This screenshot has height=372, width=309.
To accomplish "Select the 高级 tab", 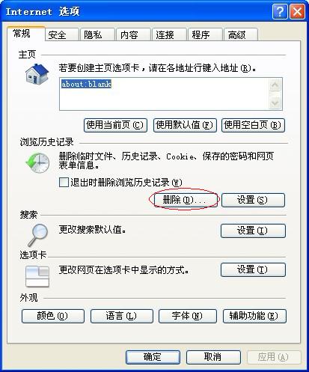I will pos(240,34).
